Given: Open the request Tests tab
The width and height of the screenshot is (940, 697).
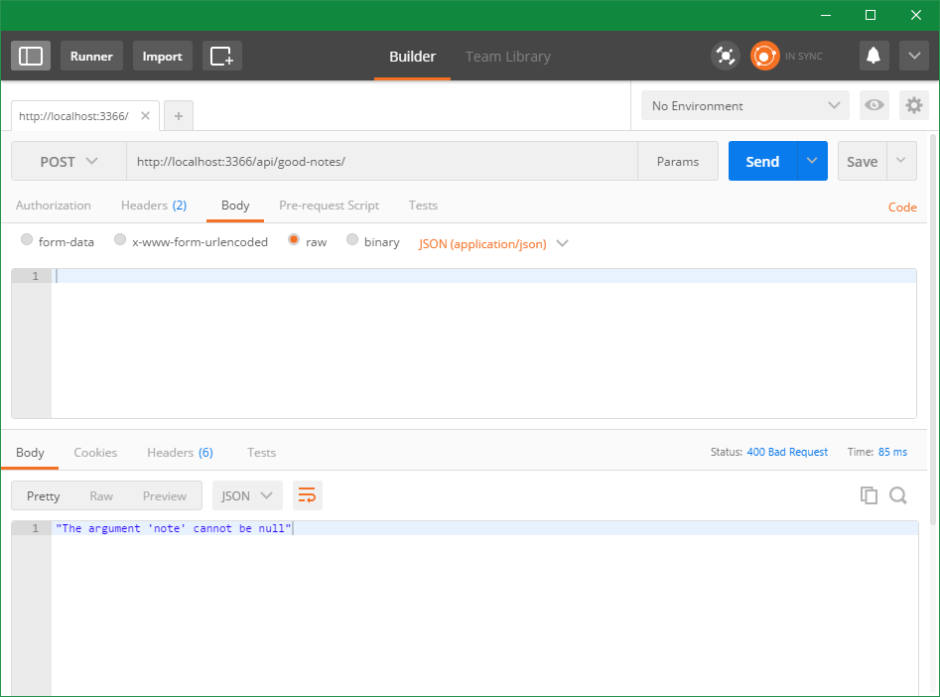Looking at the screenshot, I should click(423, 206).
